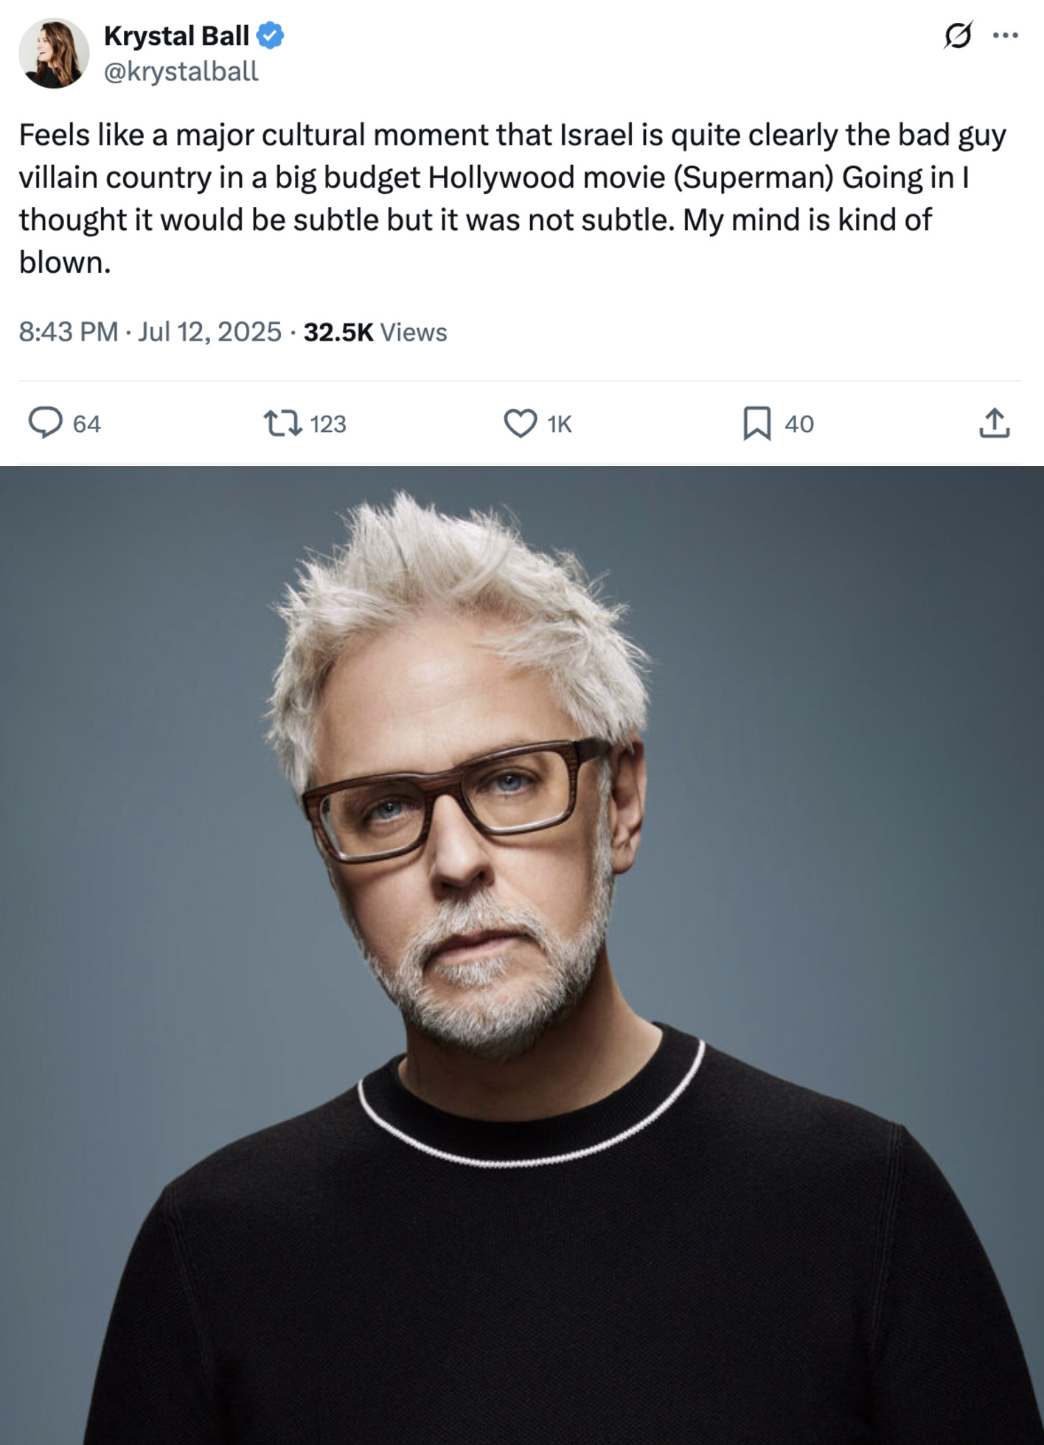Click the 64 replies count
Screen dimensions: 1044x1445
point(87,424)
